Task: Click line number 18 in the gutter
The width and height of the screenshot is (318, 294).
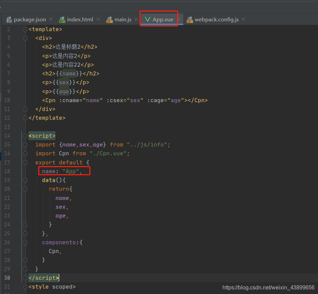Action: click(x=7, y=172)
